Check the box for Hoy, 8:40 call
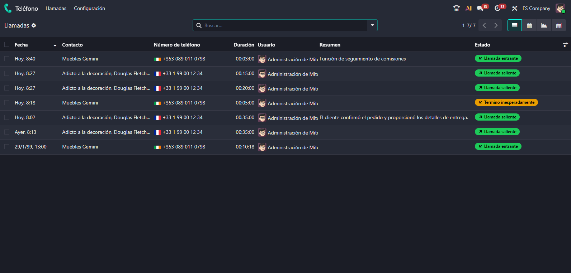This screenshot has width=571, height=273. click(7, 59)
